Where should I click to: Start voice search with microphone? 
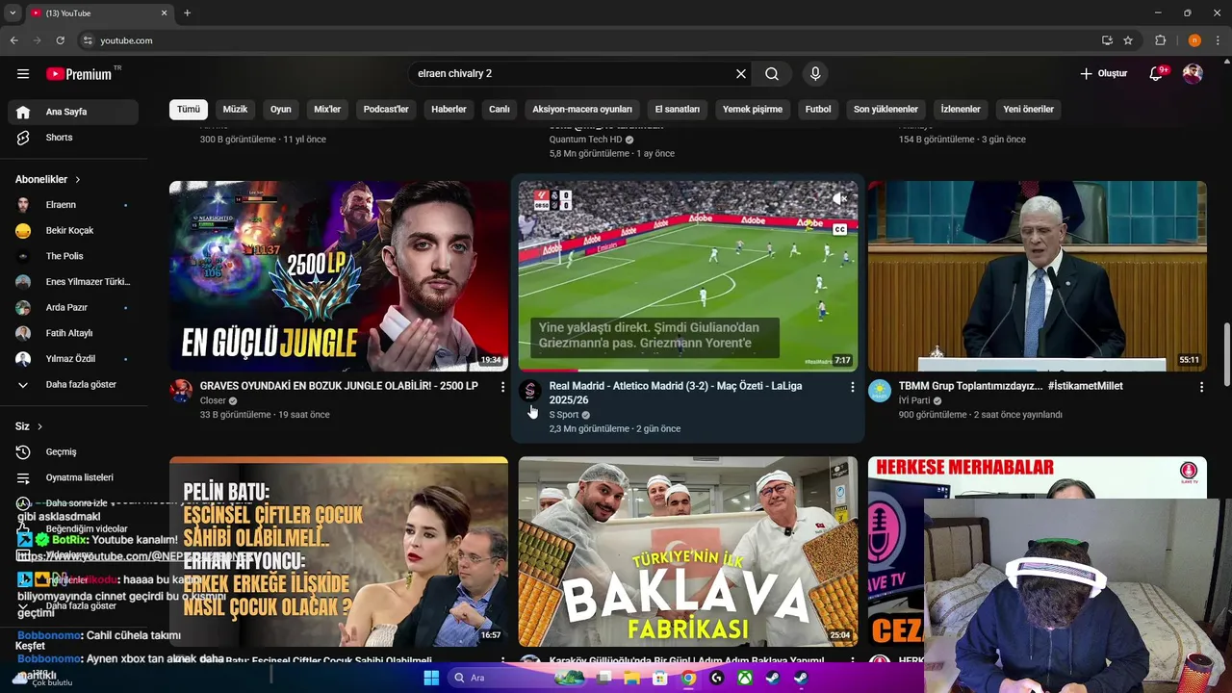click(x=815, y=74)
